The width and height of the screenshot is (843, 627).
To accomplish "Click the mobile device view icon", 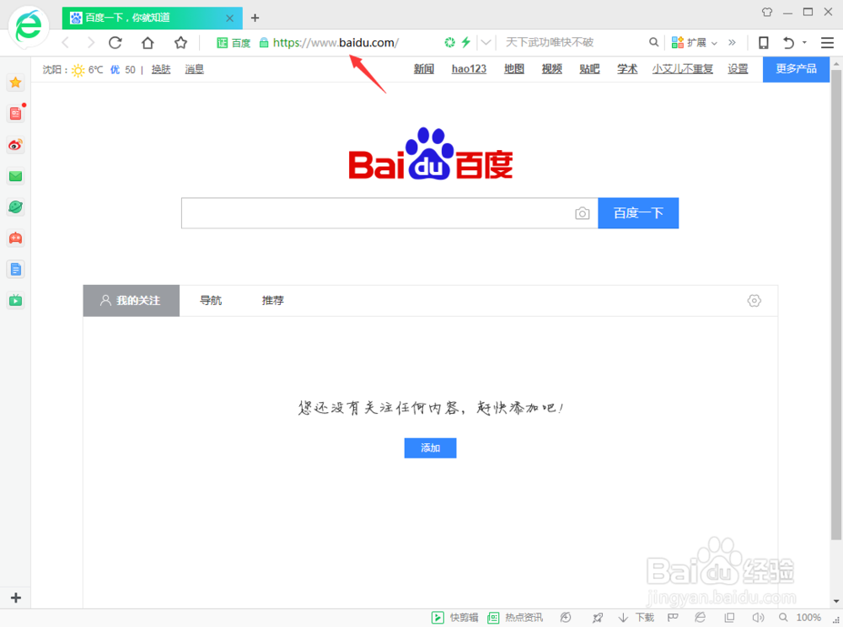I will [764, 42].
